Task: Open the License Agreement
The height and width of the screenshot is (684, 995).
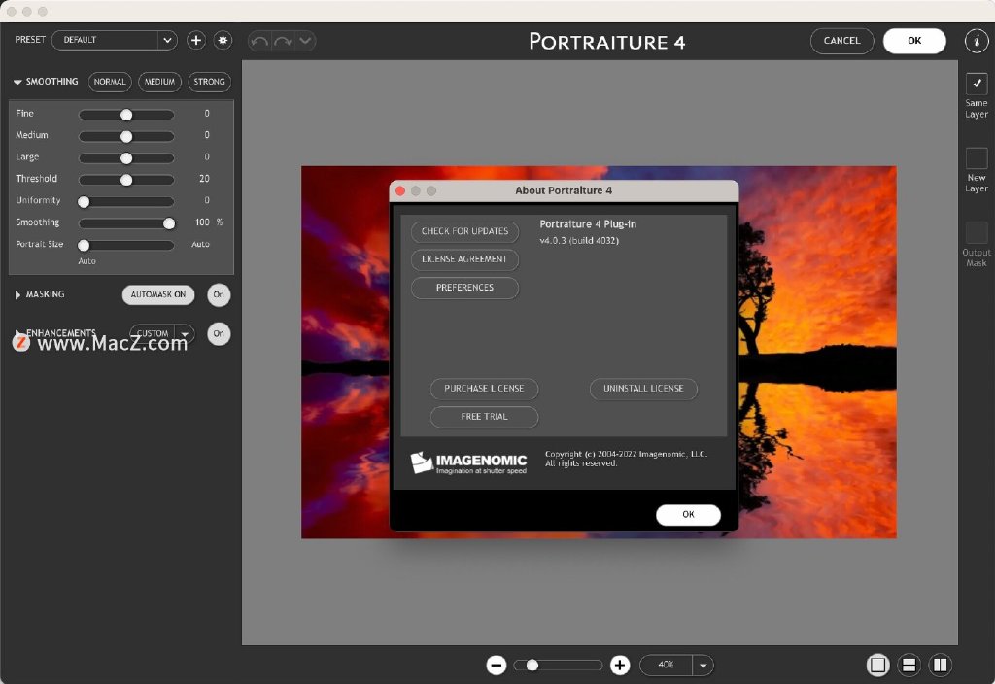Action: click(x=465, y=259)
